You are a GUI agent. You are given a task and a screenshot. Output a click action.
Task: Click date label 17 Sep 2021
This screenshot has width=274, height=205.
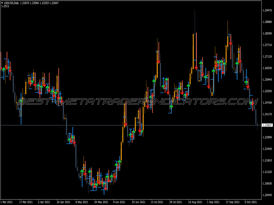pyautogui.click(x=233, y=202)
